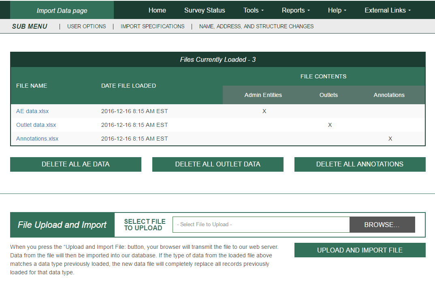Open the Help dropdown menu
Image resolution: width=435 pixels, height=284 pixels.
pyautogui.click(x=337, y=11)
